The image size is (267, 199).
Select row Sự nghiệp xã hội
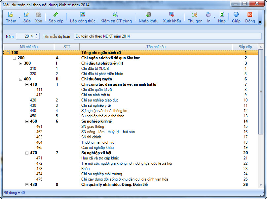[131, 153]
